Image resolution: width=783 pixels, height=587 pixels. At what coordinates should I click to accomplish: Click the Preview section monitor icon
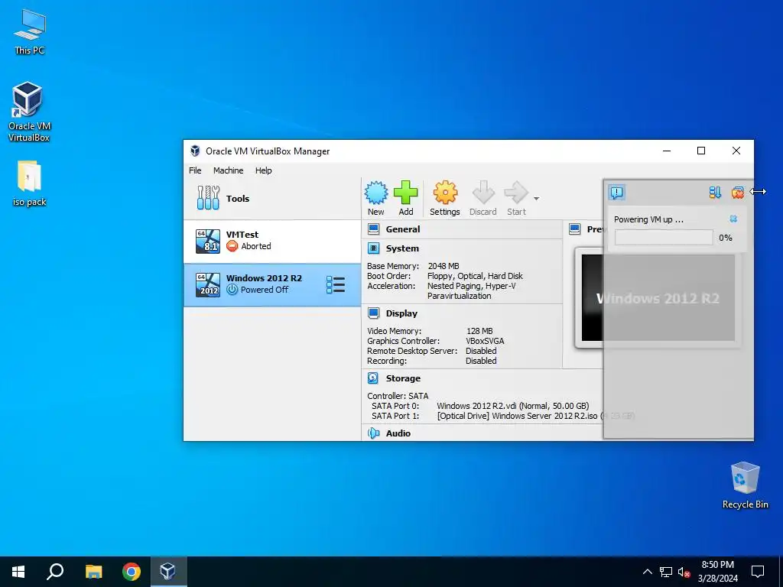[x=575, y=229]
